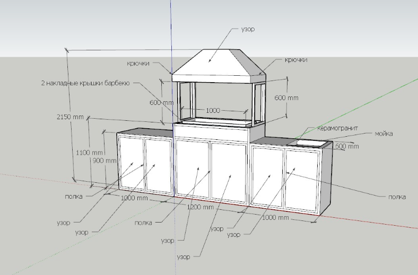Select the 600 mm dimension right of the hood
418x275 pixels.
click(286, 98)
